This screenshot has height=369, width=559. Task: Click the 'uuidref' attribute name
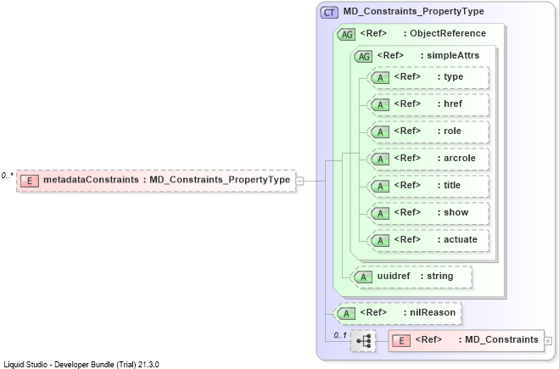(394, 276)
